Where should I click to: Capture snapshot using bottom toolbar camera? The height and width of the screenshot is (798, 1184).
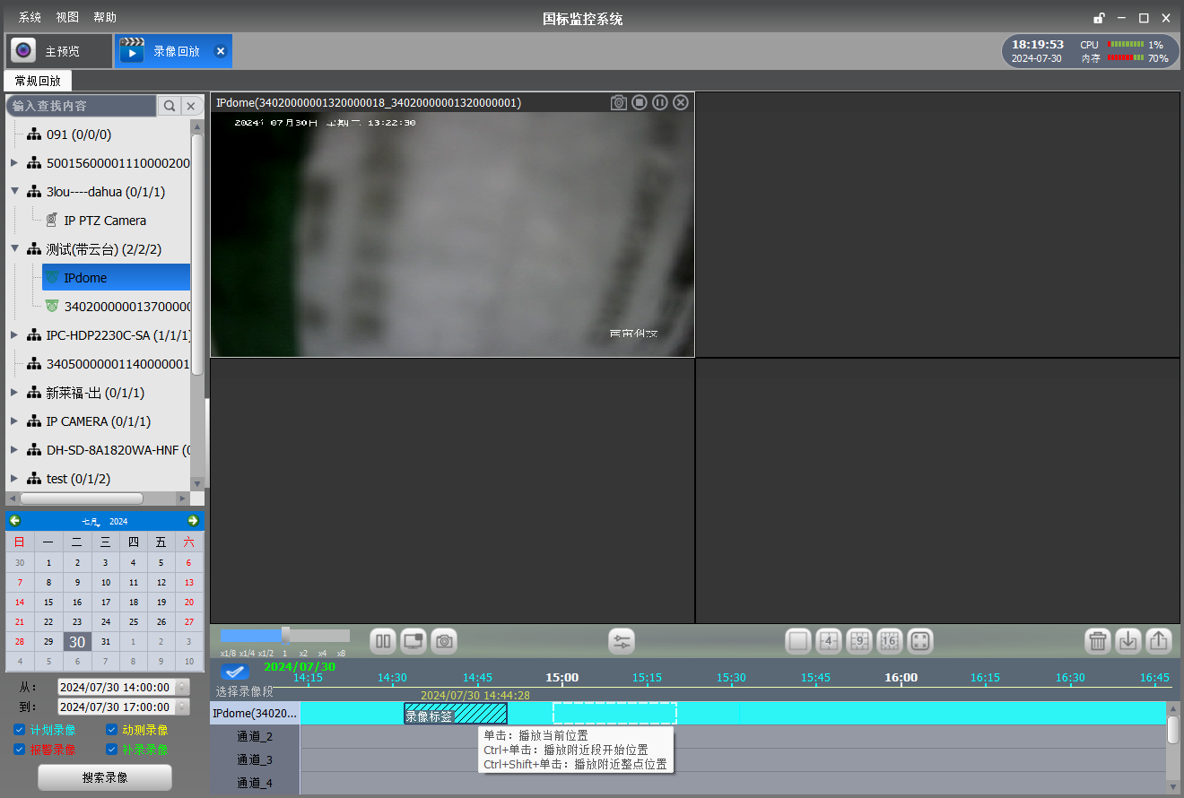coord(444,641)
